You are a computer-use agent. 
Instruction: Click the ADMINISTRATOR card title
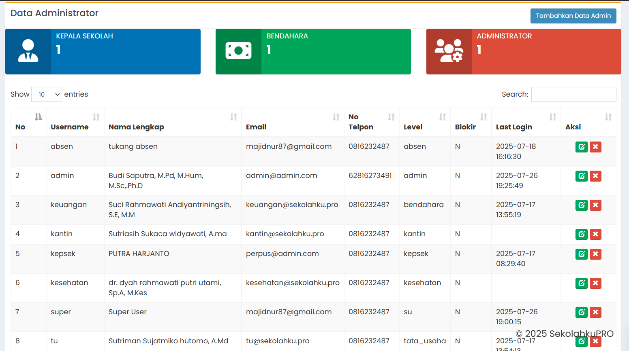point(504,36)
